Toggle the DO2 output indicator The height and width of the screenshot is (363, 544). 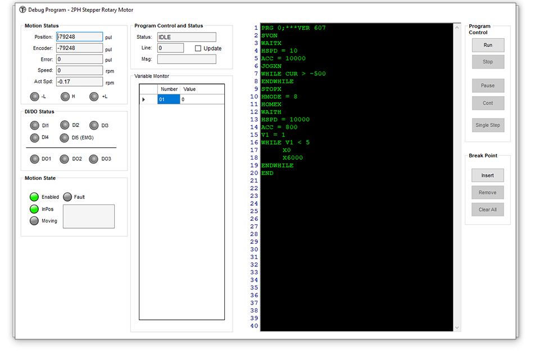coord(65,159)
